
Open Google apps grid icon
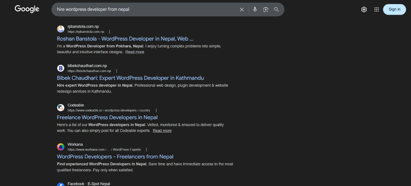point(376,10)
